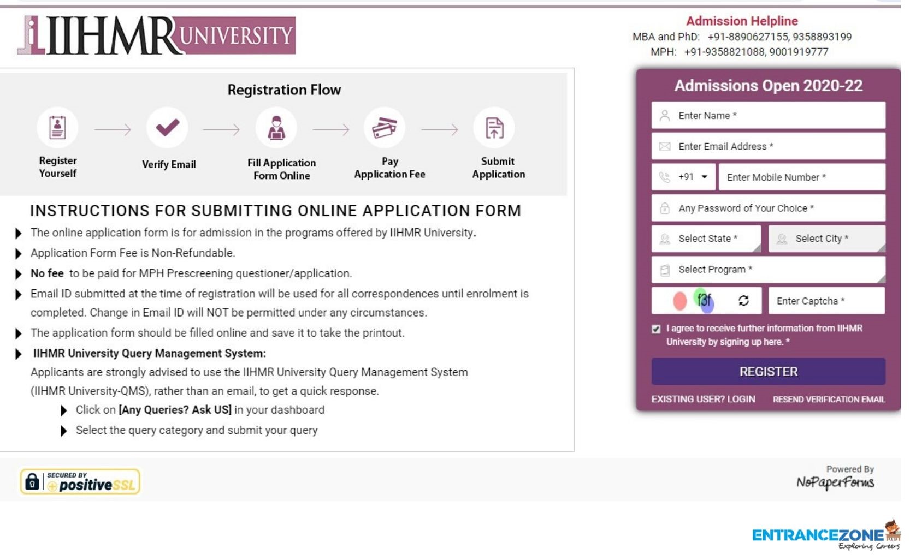Viewport: 910px width, 560px height.
Task: Open the +91 country code dropdown
Action: coord(683,177)
